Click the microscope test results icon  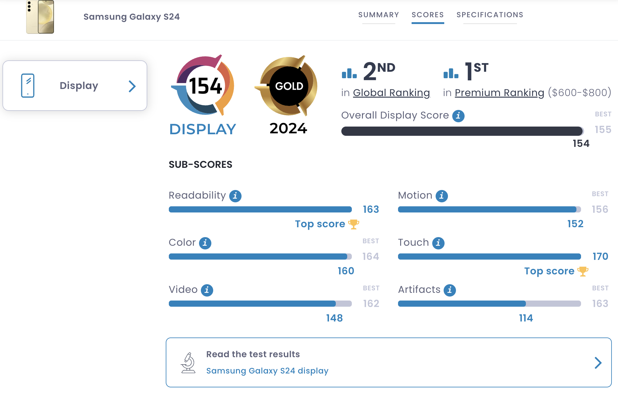coord(188,363)
